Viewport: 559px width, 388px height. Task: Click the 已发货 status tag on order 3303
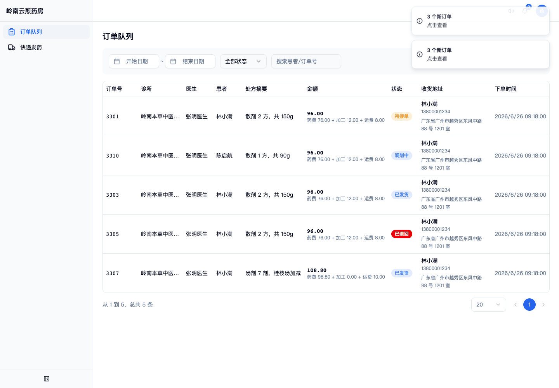(402, 195)
